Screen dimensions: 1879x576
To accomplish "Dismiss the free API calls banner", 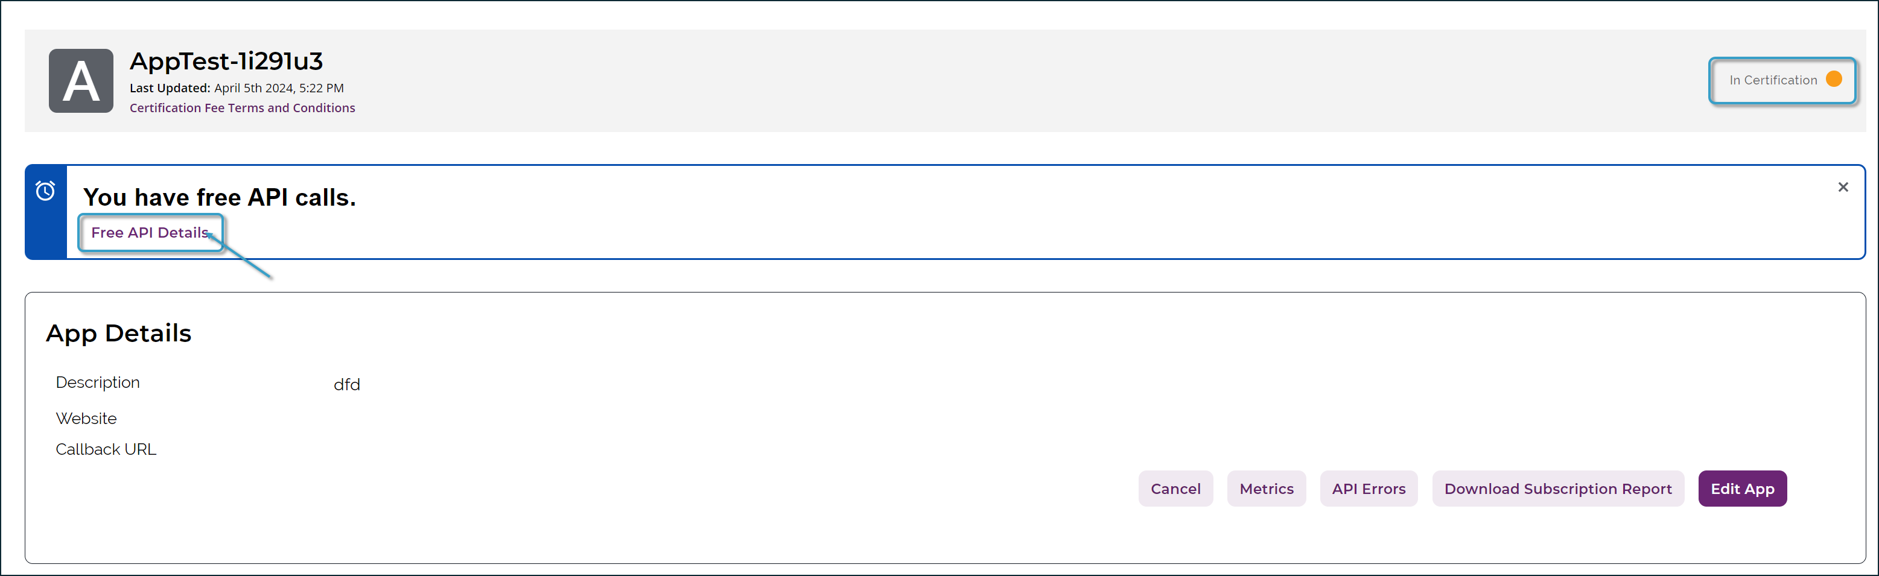I will coord(1843,186).
